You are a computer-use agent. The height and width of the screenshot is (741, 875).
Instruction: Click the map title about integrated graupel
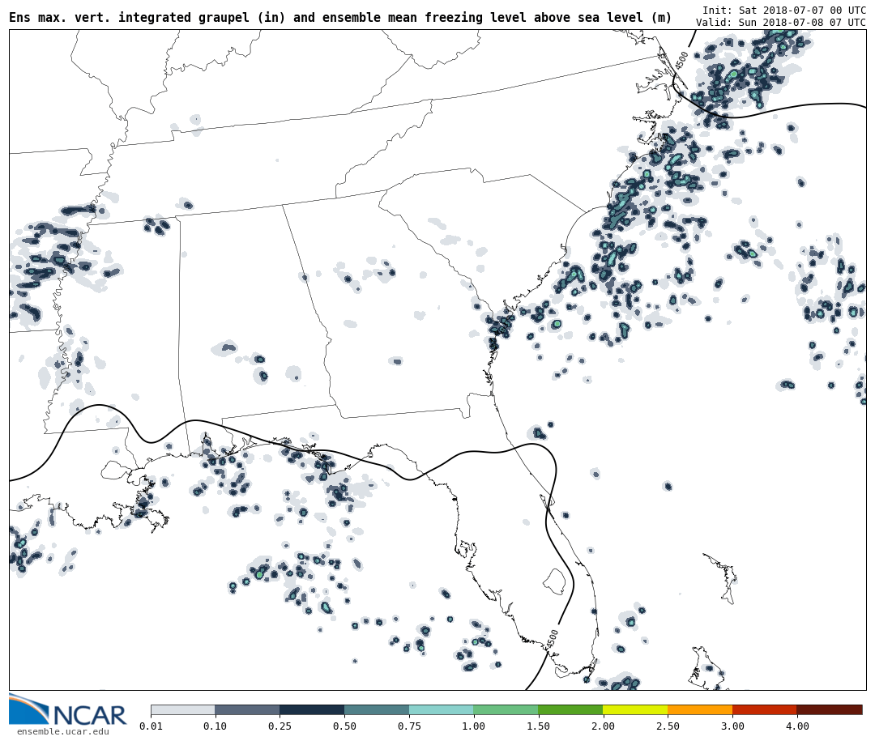(340, 17)
